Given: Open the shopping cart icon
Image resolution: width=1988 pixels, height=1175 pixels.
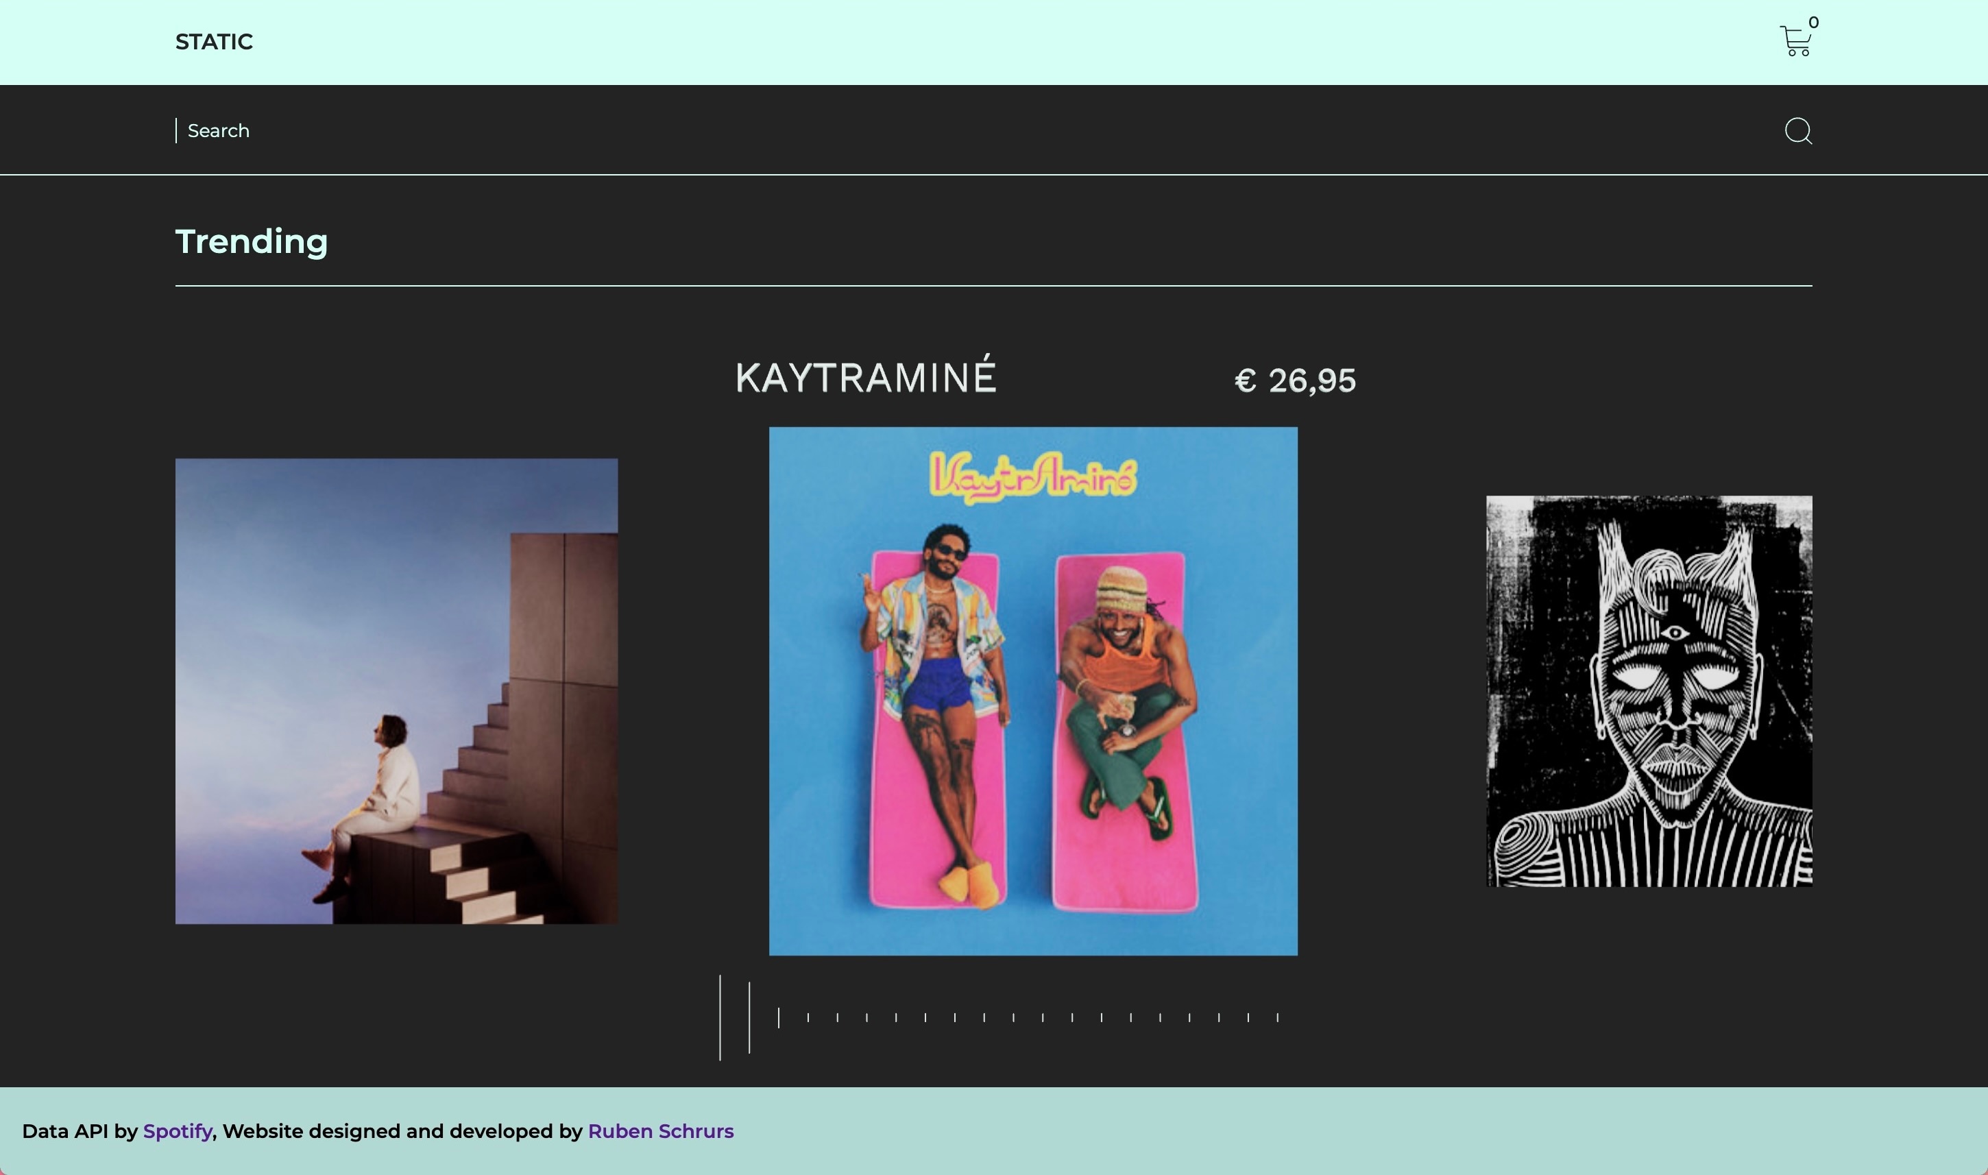Looking at the screenshot, I should point(1795,41).
